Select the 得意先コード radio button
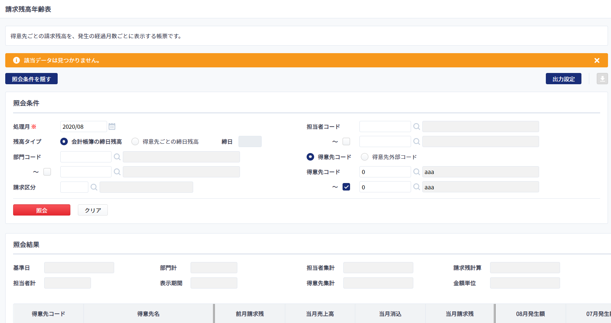Screen dimensions: 611x323 (310, 157)
